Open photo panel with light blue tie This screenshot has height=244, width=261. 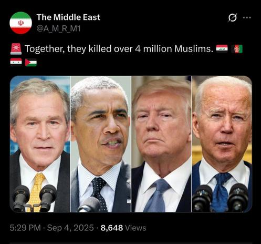click(161, 144)
